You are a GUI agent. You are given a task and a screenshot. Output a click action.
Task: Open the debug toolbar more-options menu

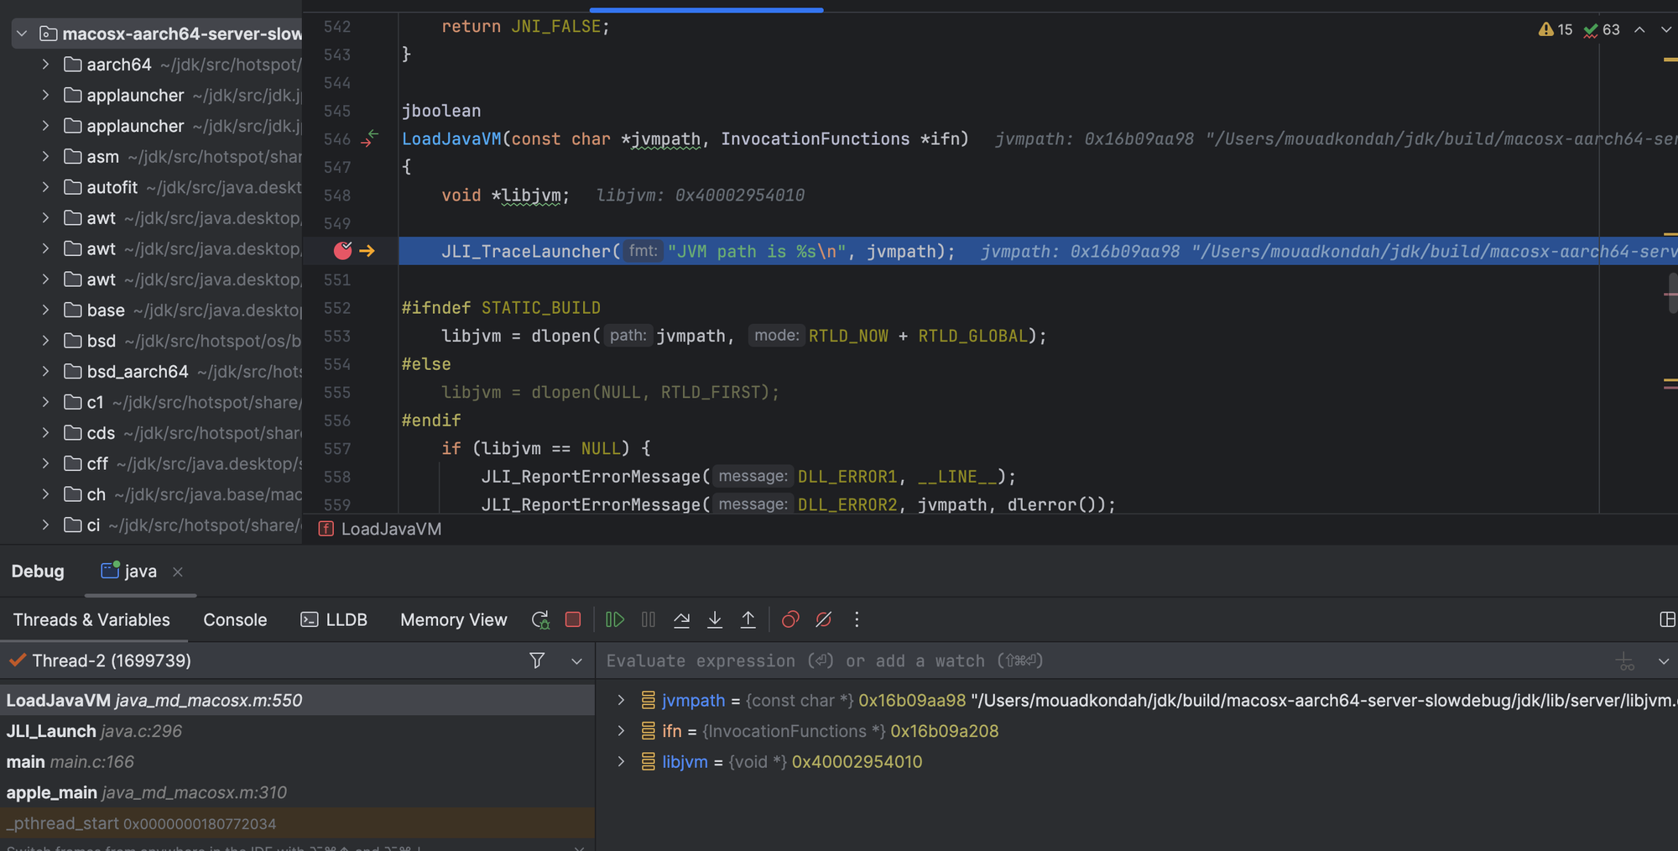(x=857, y=619)
